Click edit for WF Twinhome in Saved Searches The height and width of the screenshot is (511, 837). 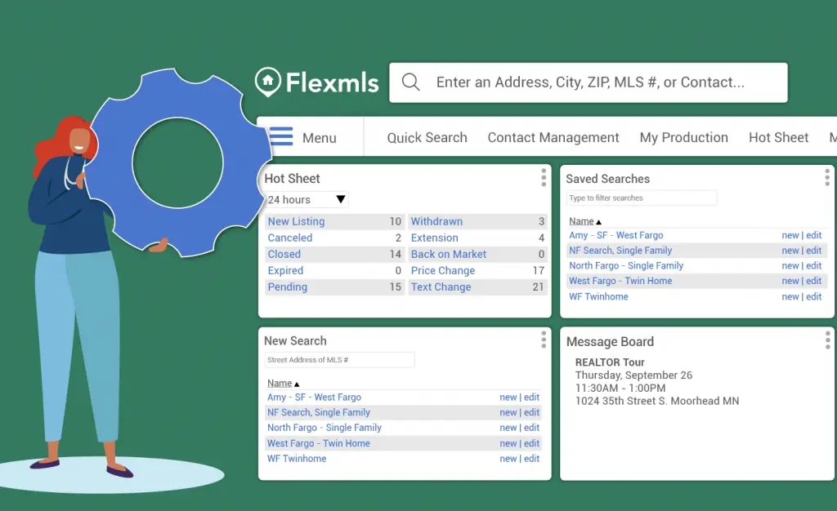tap(814, 297)
